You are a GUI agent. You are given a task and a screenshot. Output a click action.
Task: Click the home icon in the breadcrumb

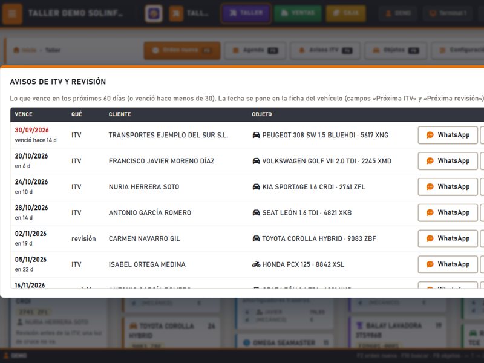[x=16, y=50]
